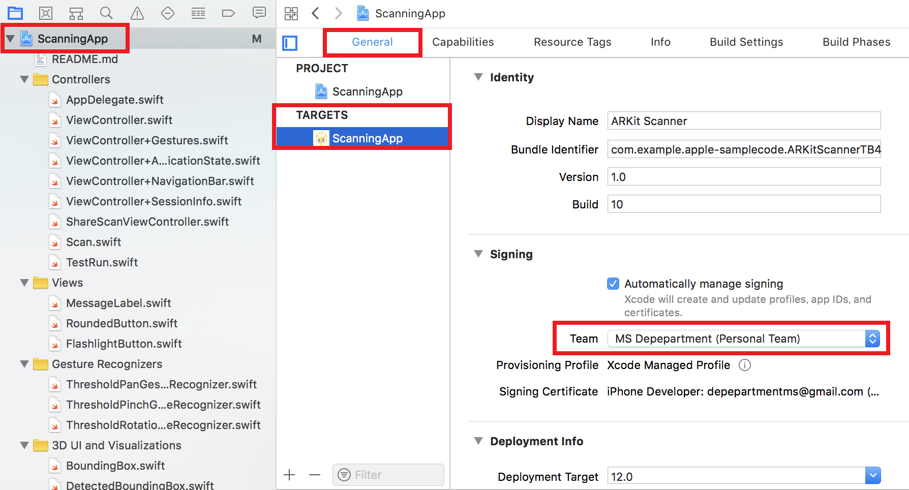The height and width of the screenshot is (490, 909).
Task: Collapse the Views folder
Action: click(x=24, y=283)
